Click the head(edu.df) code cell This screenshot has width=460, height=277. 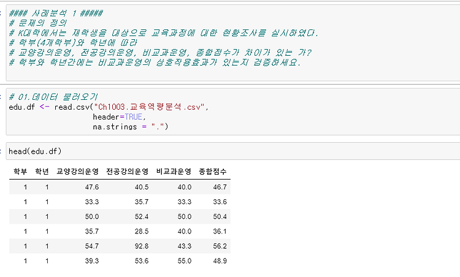[233, 151]
